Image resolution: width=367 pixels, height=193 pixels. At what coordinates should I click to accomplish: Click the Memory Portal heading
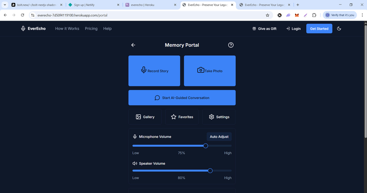pos(182,45)
